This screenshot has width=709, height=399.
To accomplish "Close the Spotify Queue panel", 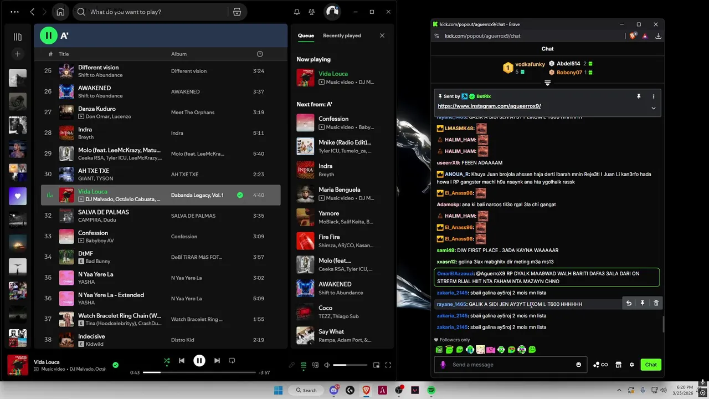I will [x=382, y=35].
